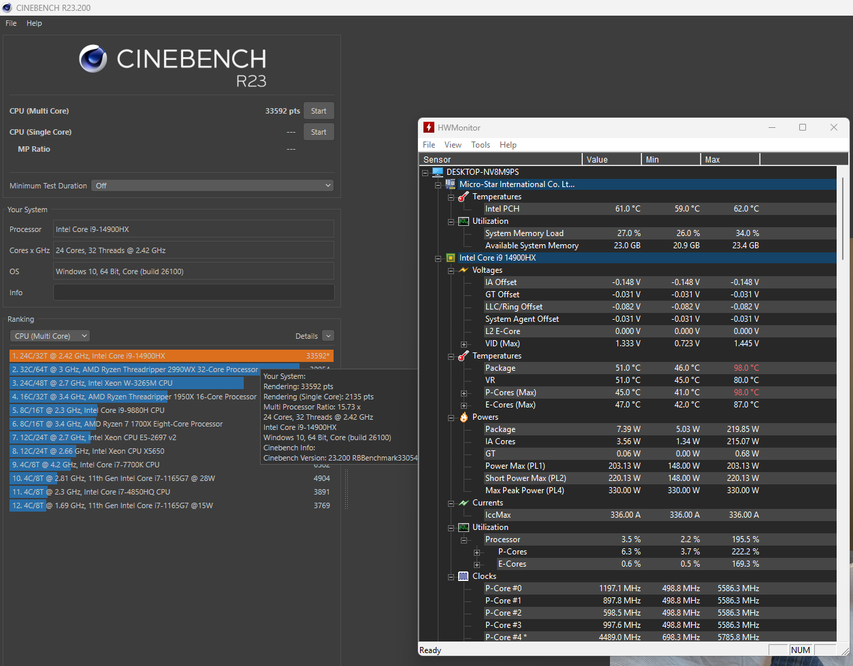Click the System Memory Load row
This screenshot has width=853, height=666.
coord(660,233)
